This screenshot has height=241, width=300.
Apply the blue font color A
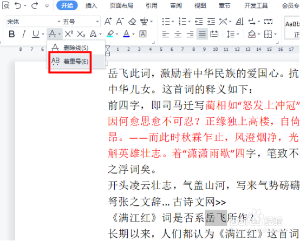click(126, 34)
